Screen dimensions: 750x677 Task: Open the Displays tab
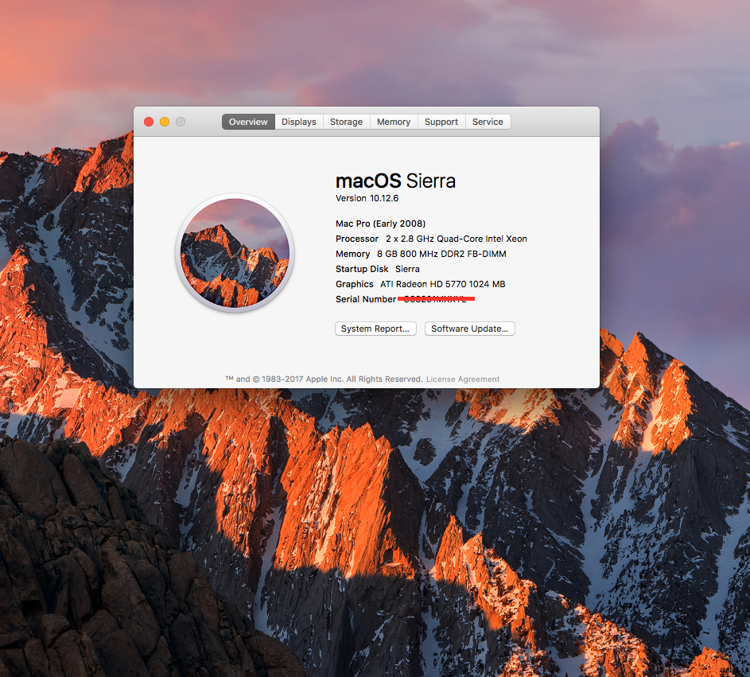click(299, 122)
